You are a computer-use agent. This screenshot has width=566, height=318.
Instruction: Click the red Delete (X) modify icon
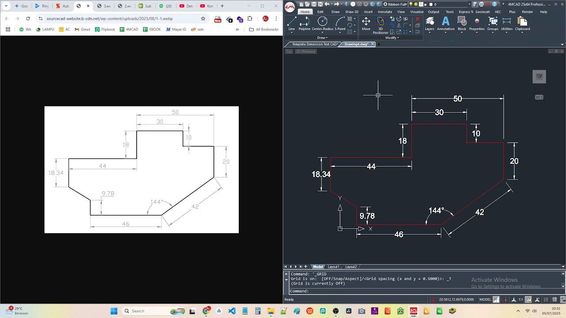point(417,19)
